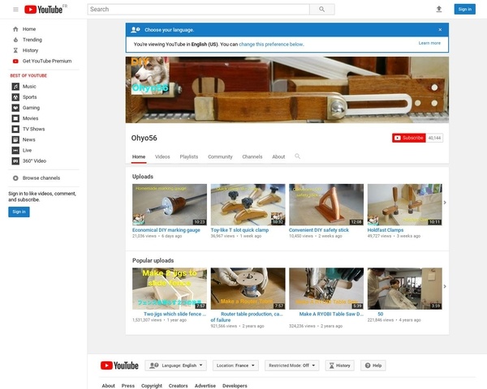Click the Uploads section heading
487x389 pixels.
(x=143, y=177)
